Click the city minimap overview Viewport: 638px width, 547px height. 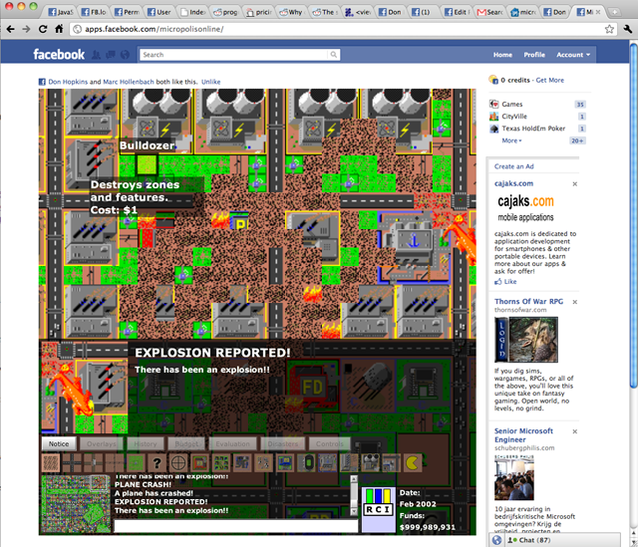point(76,504)
